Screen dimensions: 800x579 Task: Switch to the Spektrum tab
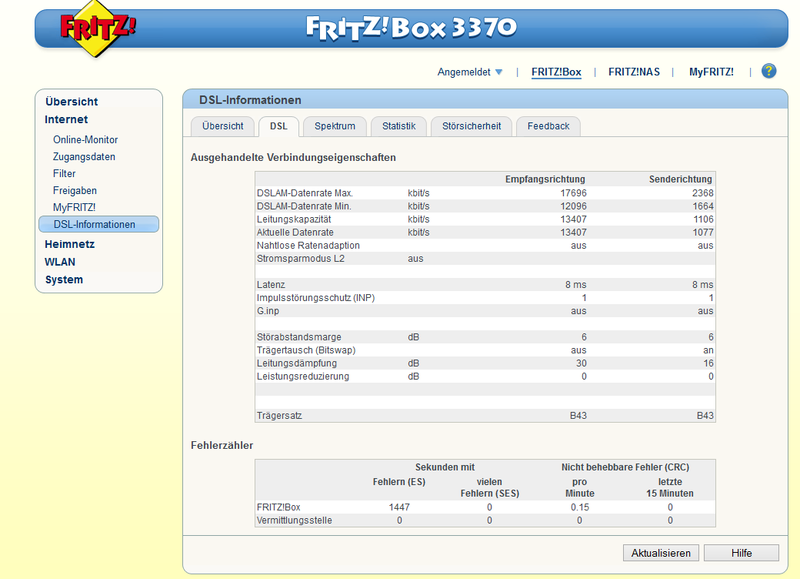(335, 126)
